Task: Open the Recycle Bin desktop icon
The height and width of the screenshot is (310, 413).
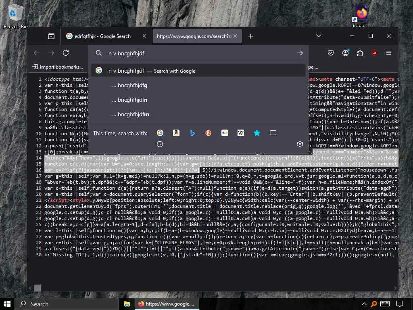Action: pyautogui.click(x=15, y=16)
